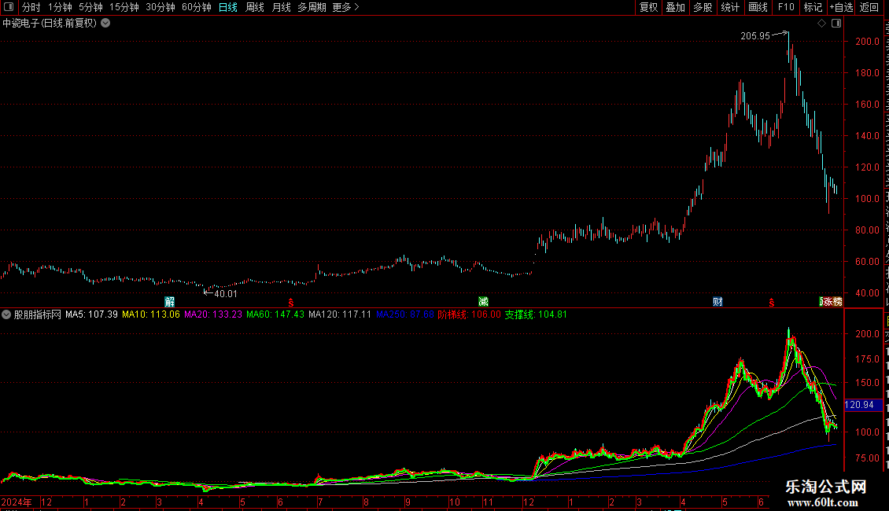Click the 解 marker on the chart

(x=169, y=301)
